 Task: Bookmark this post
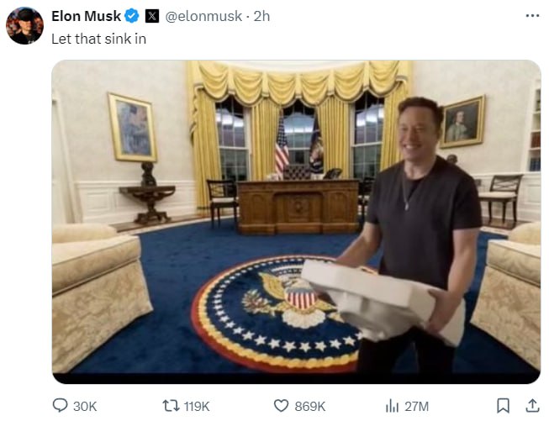(x=503, y=406)
